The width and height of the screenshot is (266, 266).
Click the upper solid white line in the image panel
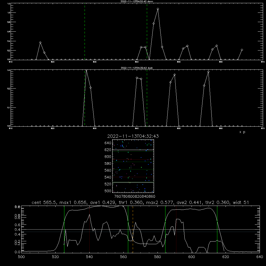pos(133,150)
